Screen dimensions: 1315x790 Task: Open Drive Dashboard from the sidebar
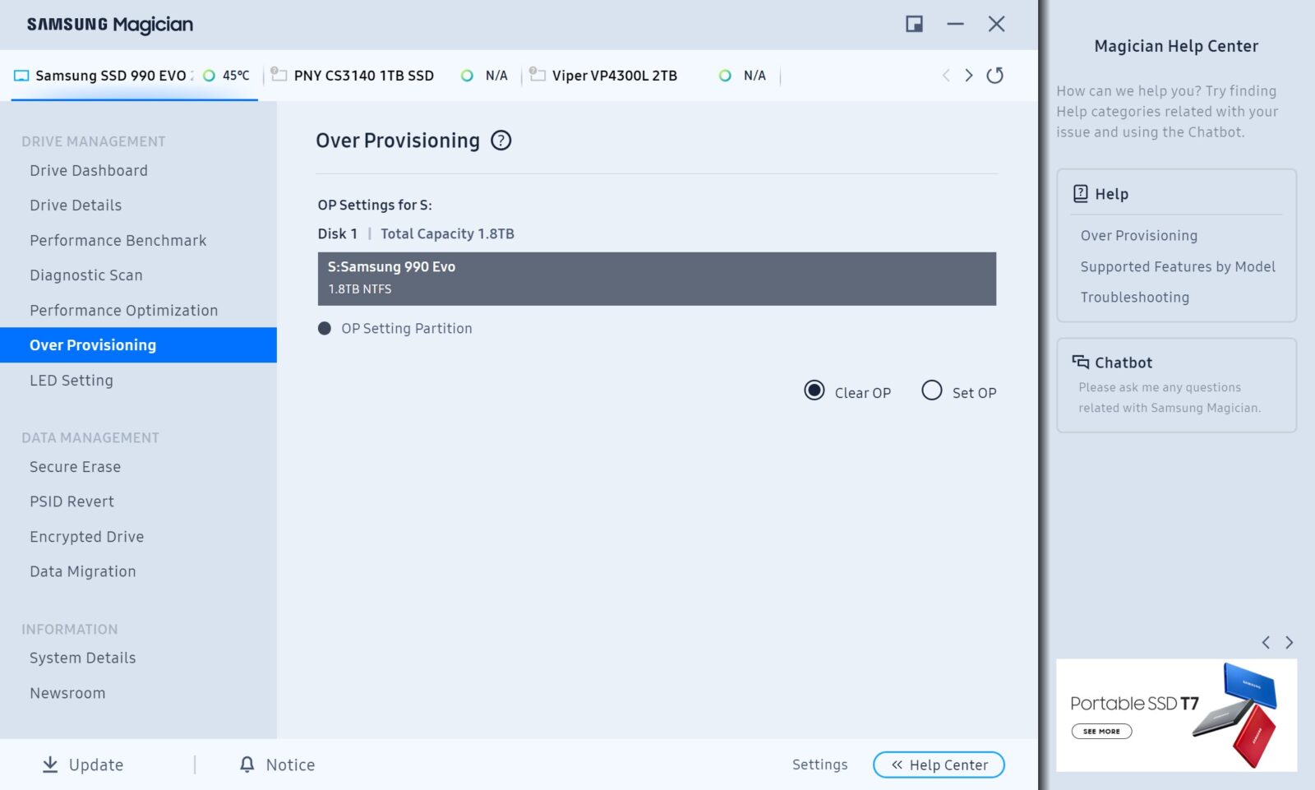click(x=89, y=171)
